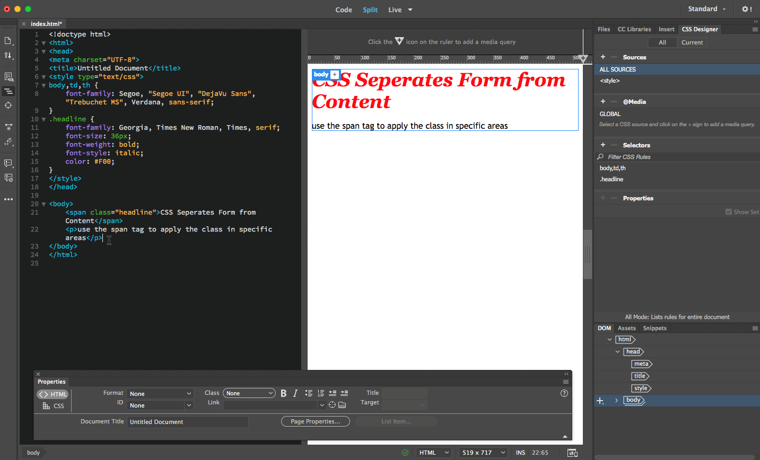Click the green no-errors check icon
The height and width of the screenshot is (460, 760).
coord(405,453)
